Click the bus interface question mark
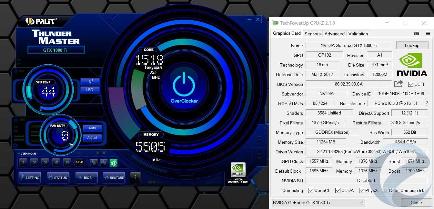This screenshot has height=209, width=434. point(427,103)
